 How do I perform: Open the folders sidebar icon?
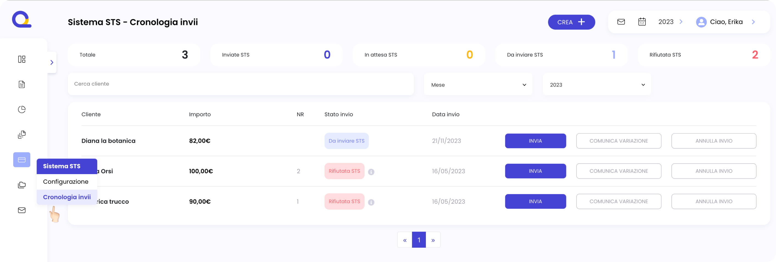[x=22, y=185]
